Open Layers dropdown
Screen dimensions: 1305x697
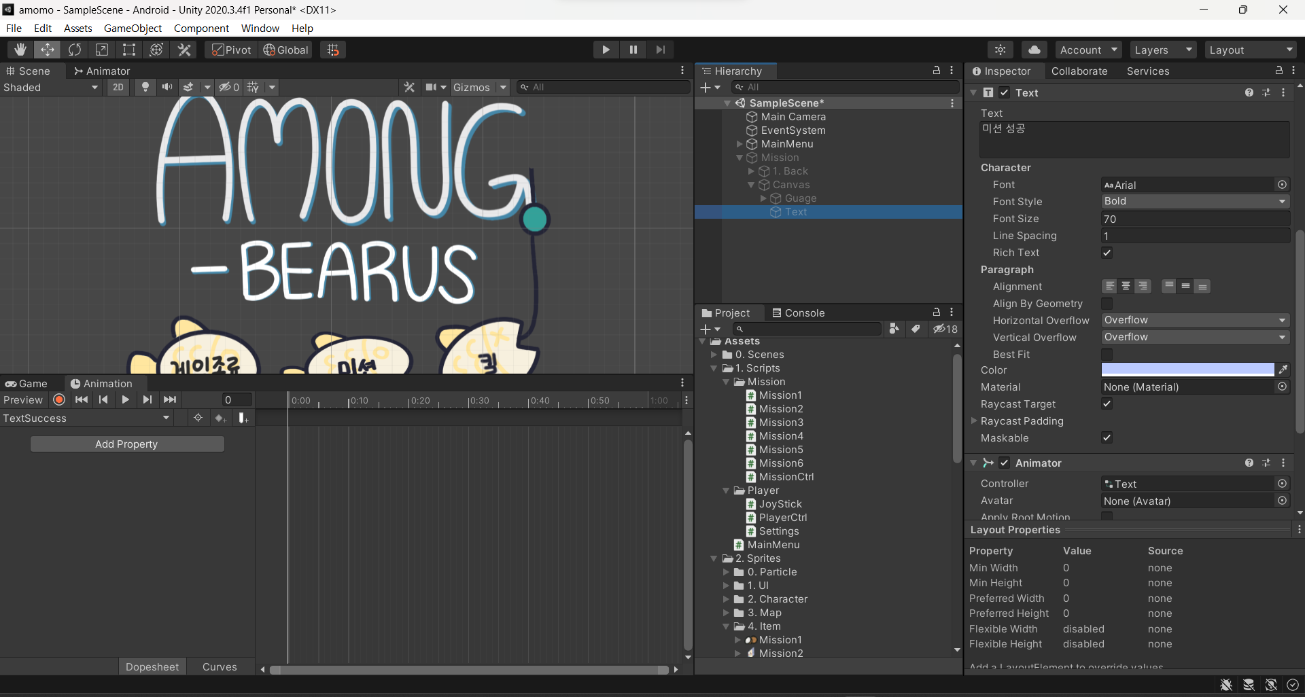[1162, 50]
